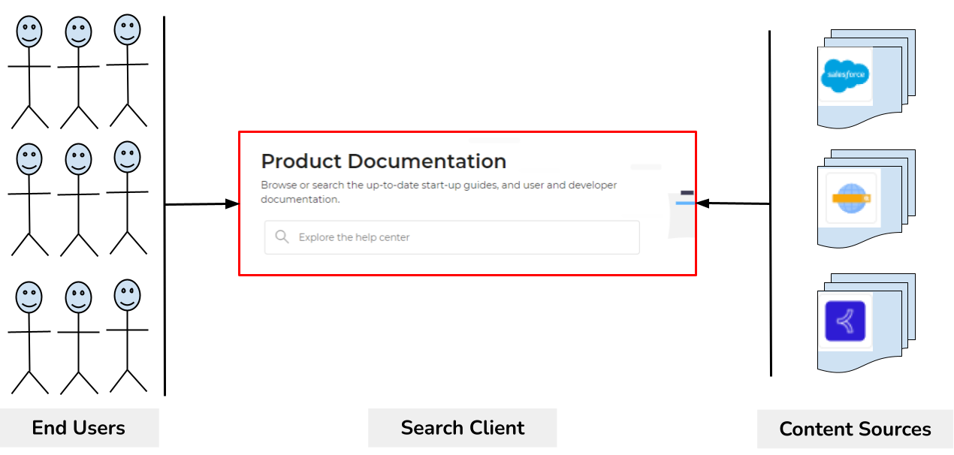Focus the "Explore the help center" search field

point(451,237)
